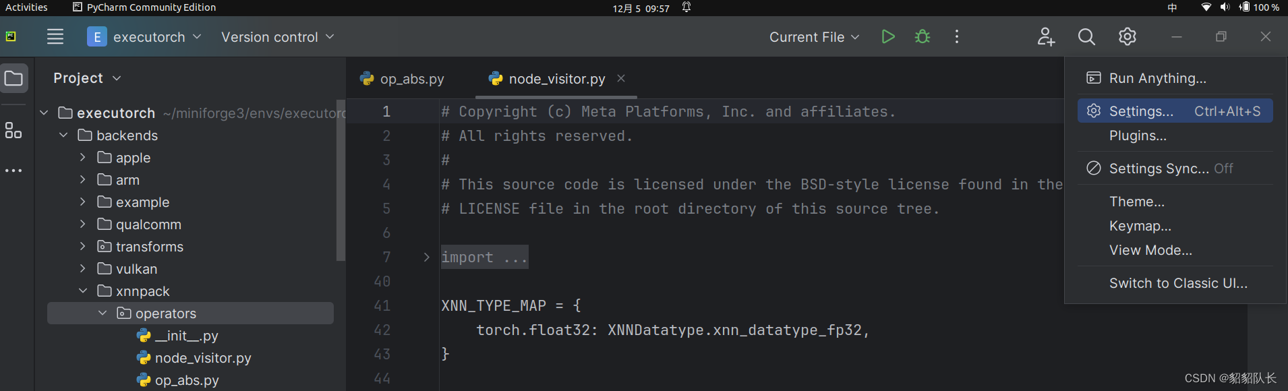
Task: Click PyCharm Community Edition app menu
Action: [x=144, y=7]
